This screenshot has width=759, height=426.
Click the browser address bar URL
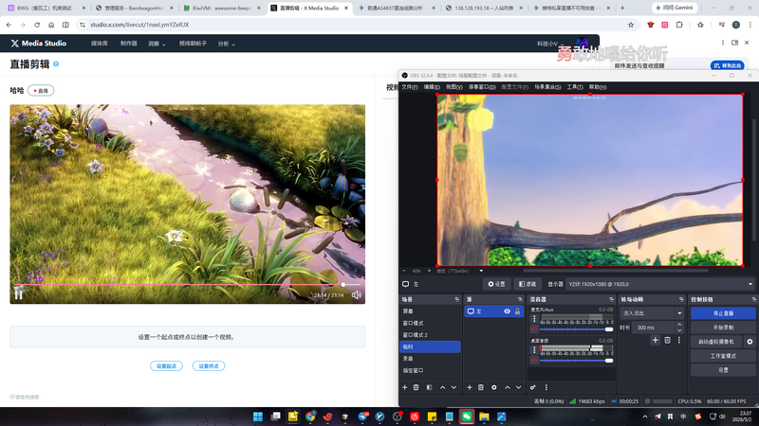(139, 25)
